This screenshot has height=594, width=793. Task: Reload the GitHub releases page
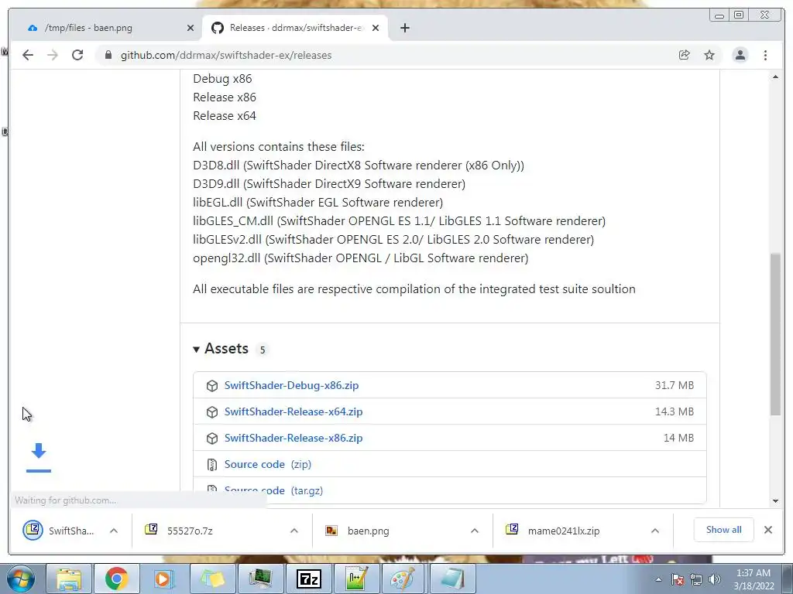pyautogui.click(x=77, y=55)
